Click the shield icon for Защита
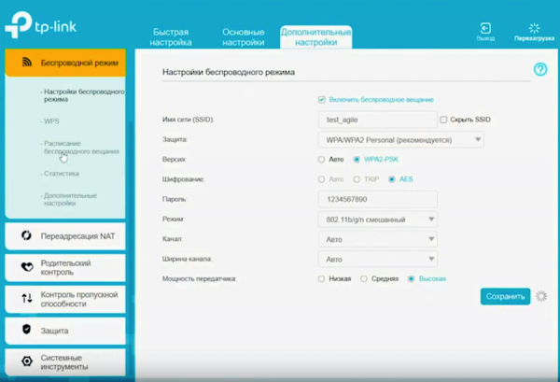560x382 pixels. click(27, 330)
